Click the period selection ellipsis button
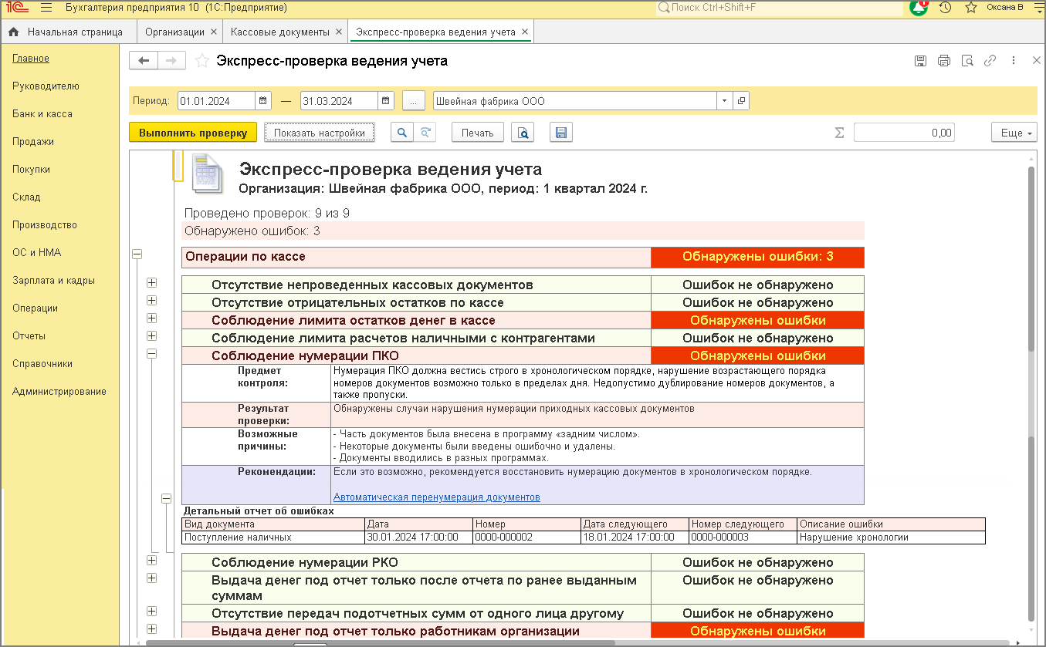Viewport: 1046px width, 647px height. pyautogui.click(x=414, y=101)
